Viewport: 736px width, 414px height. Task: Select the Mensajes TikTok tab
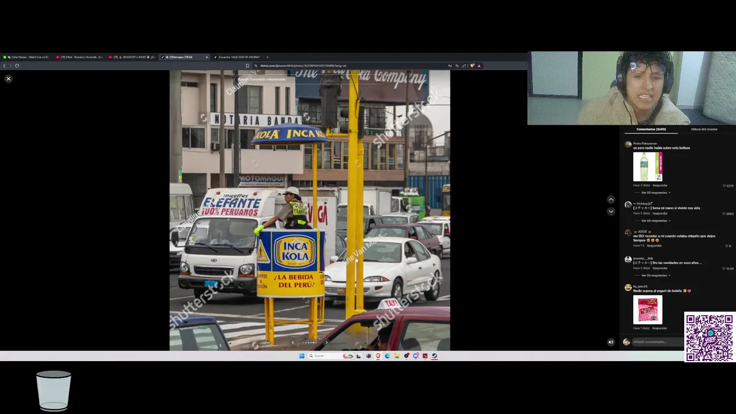click(x=184, y=57)
